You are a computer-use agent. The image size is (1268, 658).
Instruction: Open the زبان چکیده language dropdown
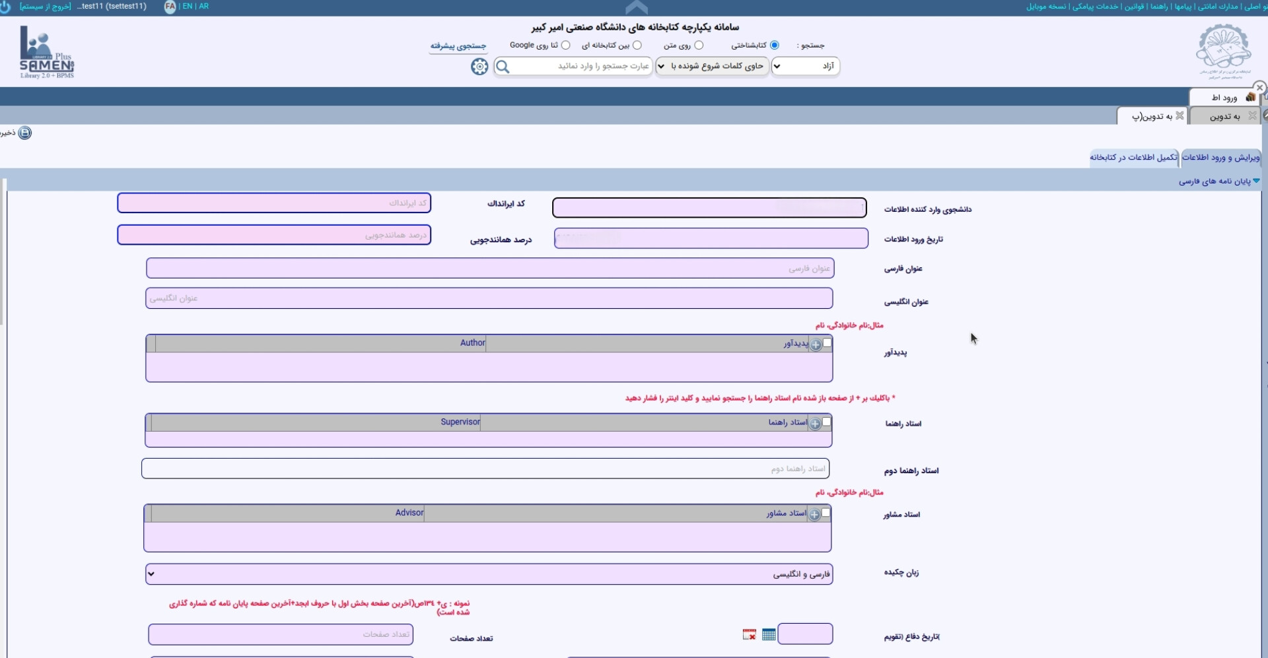489,574
